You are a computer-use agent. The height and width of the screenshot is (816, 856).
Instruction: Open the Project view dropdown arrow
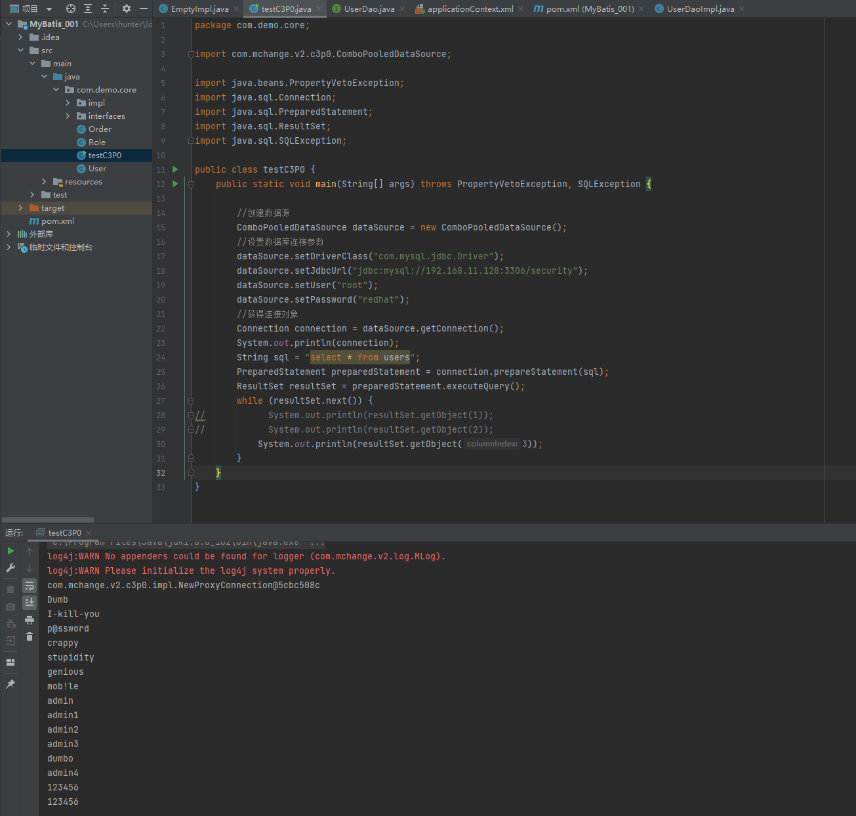click(x=49, y=9)
